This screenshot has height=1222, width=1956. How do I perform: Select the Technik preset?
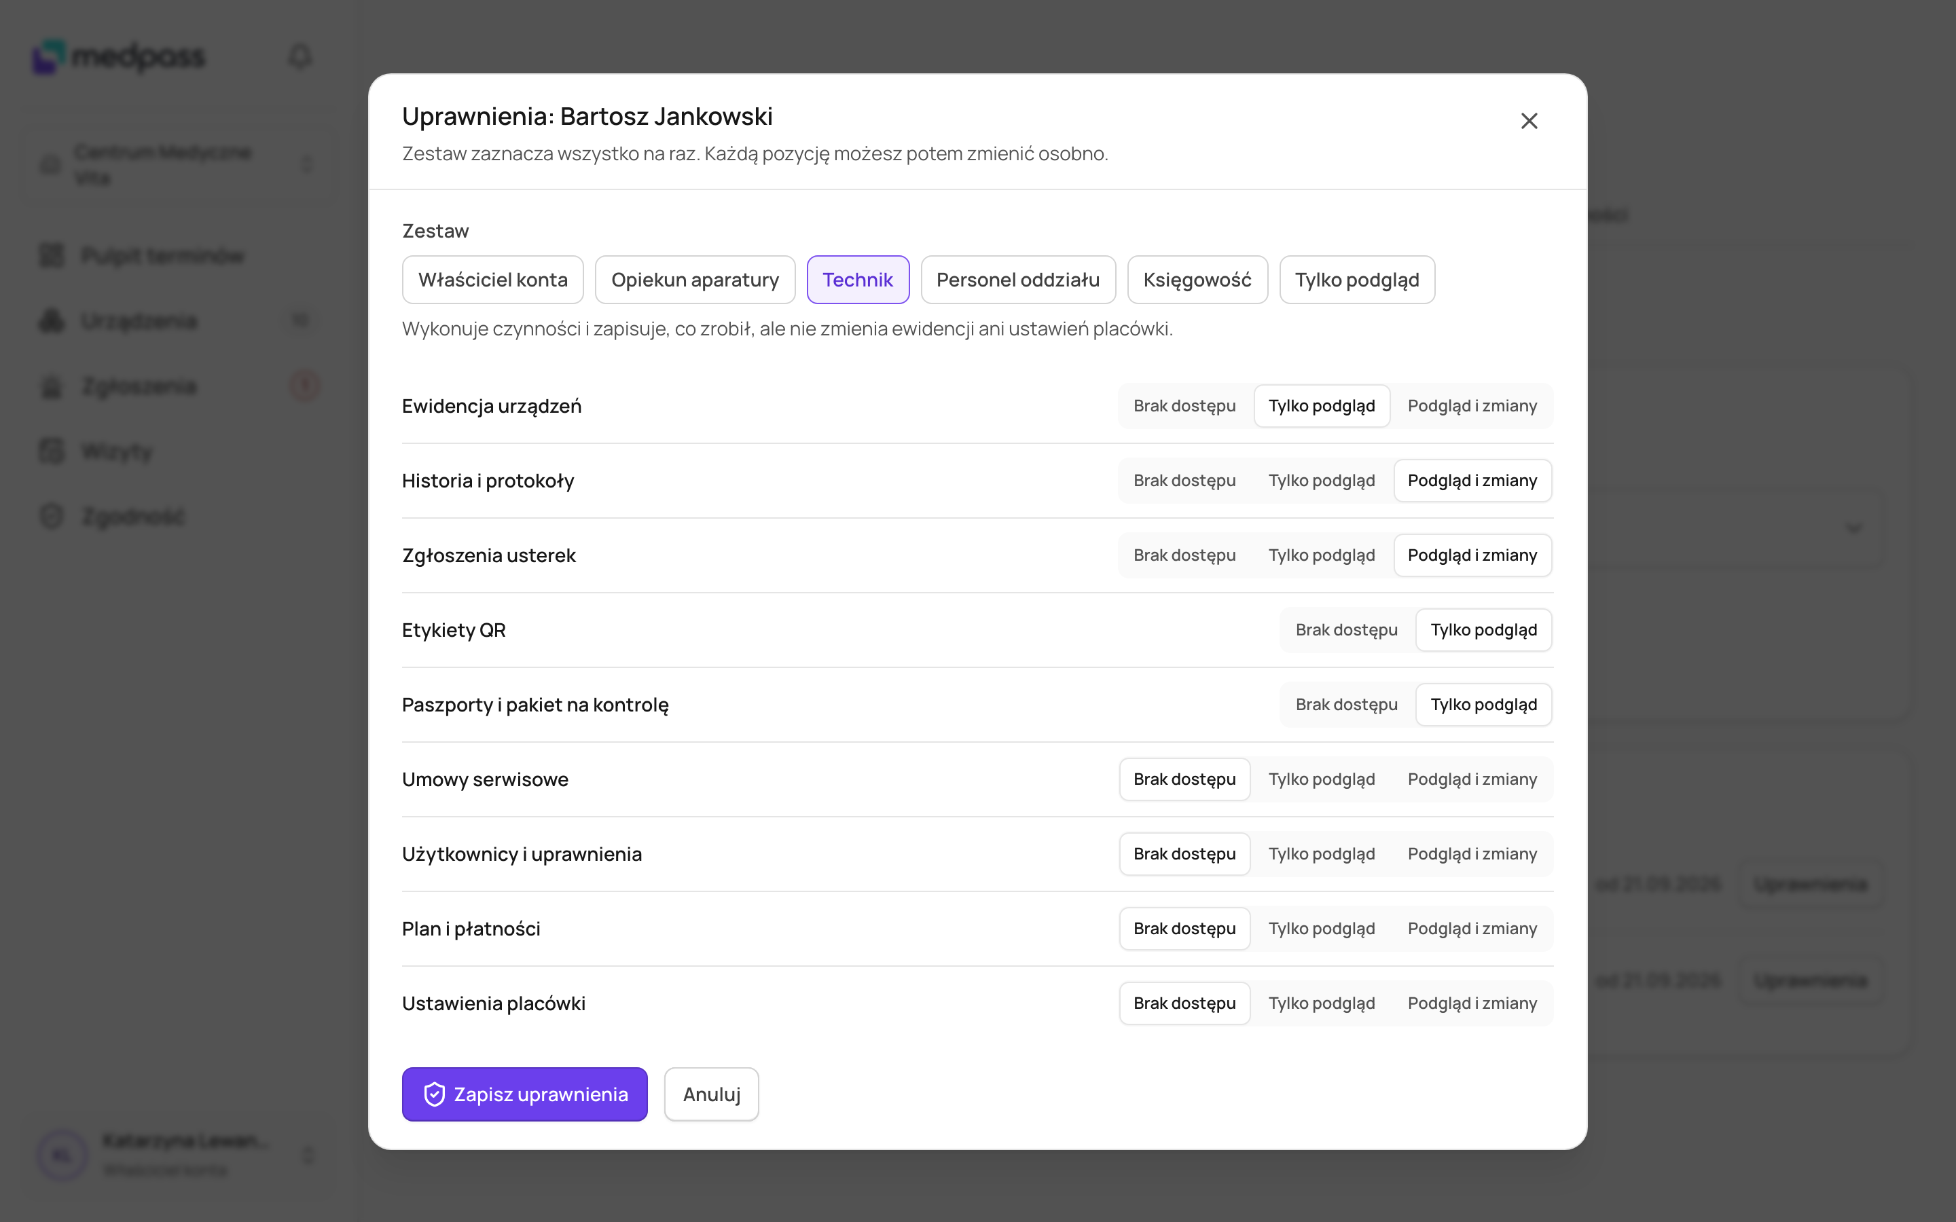858,280
